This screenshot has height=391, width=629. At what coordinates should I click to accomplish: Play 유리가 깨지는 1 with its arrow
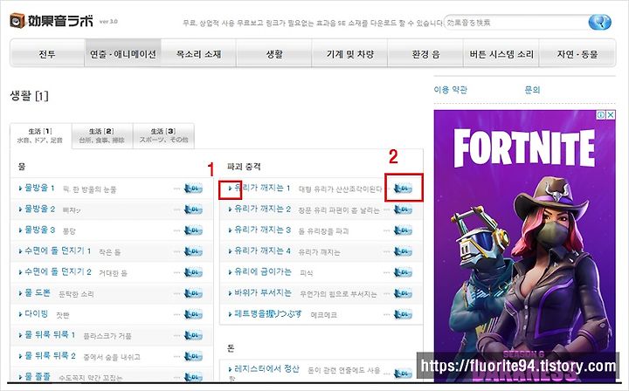tap(231, 188)
